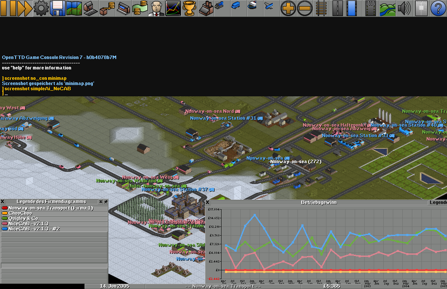Screen dimensions: 447x289
Task: Click the Nunway-on-sea Transport status bar text
Action: (223, 286)
